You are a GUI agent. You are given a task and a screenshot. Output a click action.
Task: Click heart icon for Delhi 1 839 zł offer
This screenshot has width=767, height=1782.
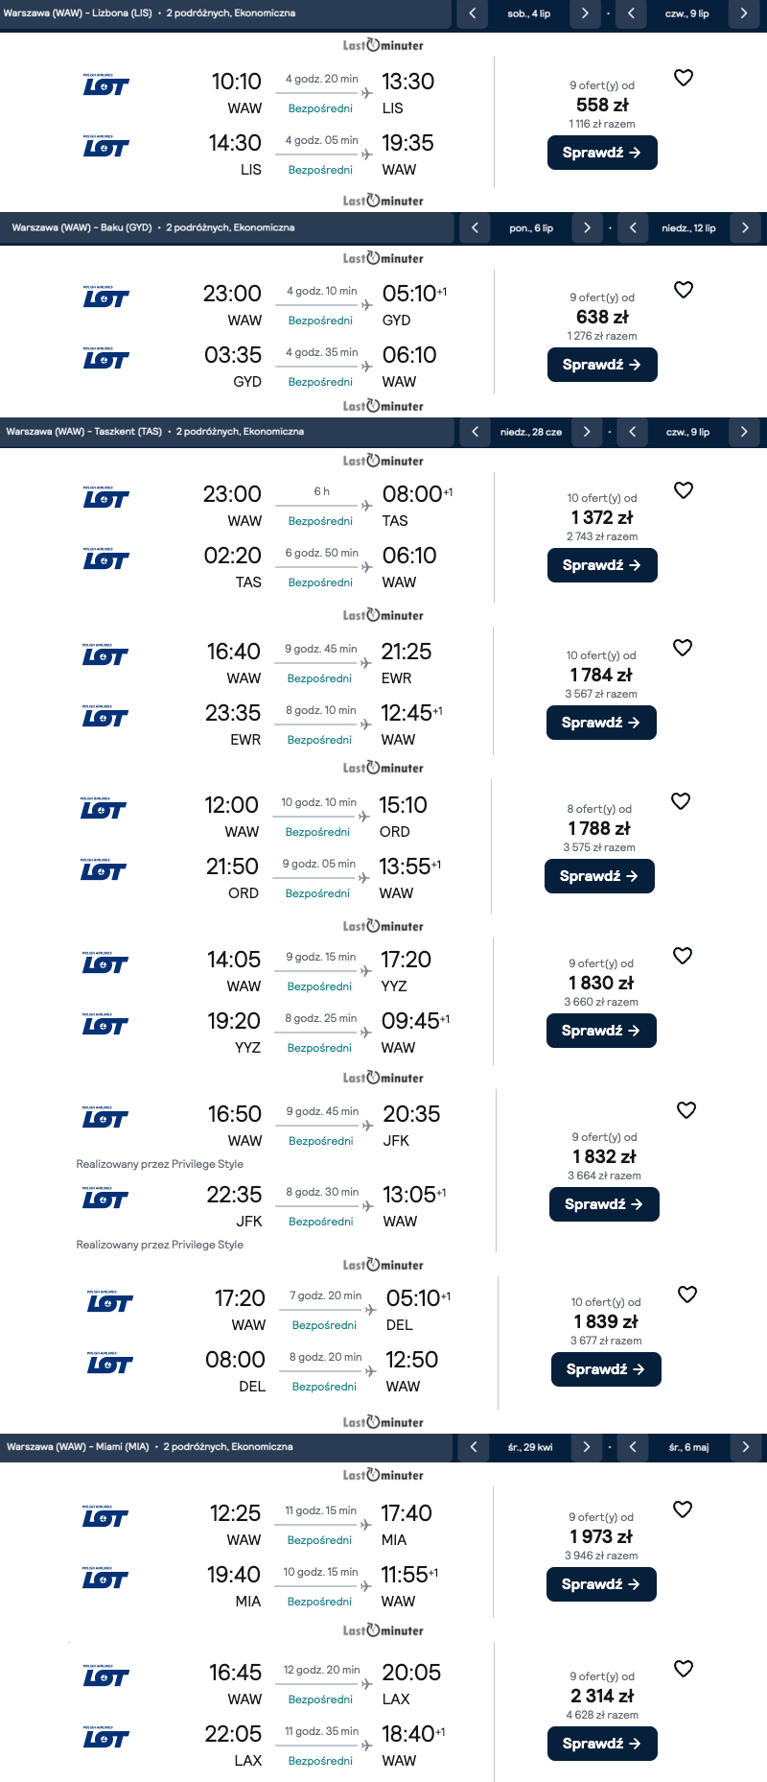[x=687, y=1295]
